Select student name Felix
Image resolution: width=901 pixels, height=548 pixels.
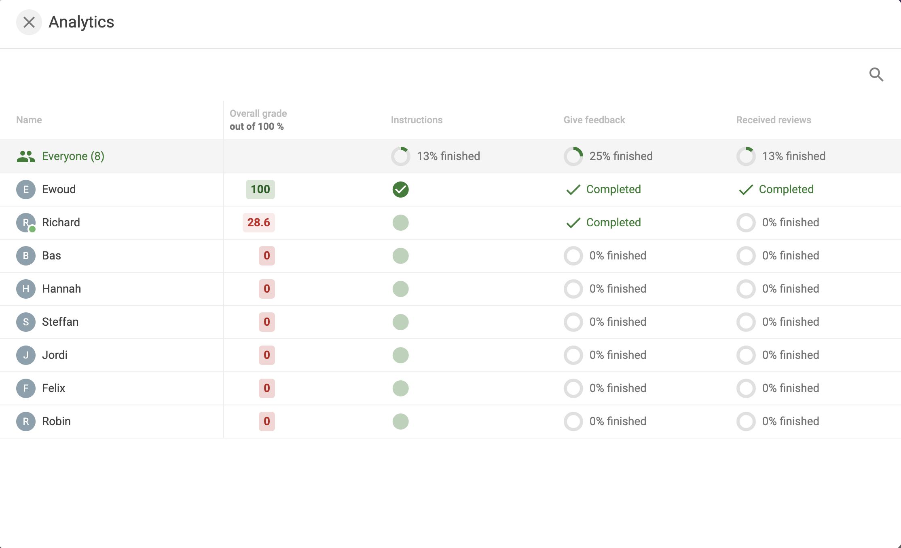53,388
